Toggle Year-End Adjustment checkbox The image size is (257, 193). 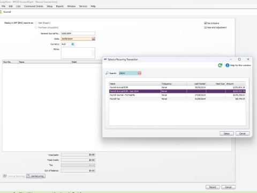click(x=205, y=27)
